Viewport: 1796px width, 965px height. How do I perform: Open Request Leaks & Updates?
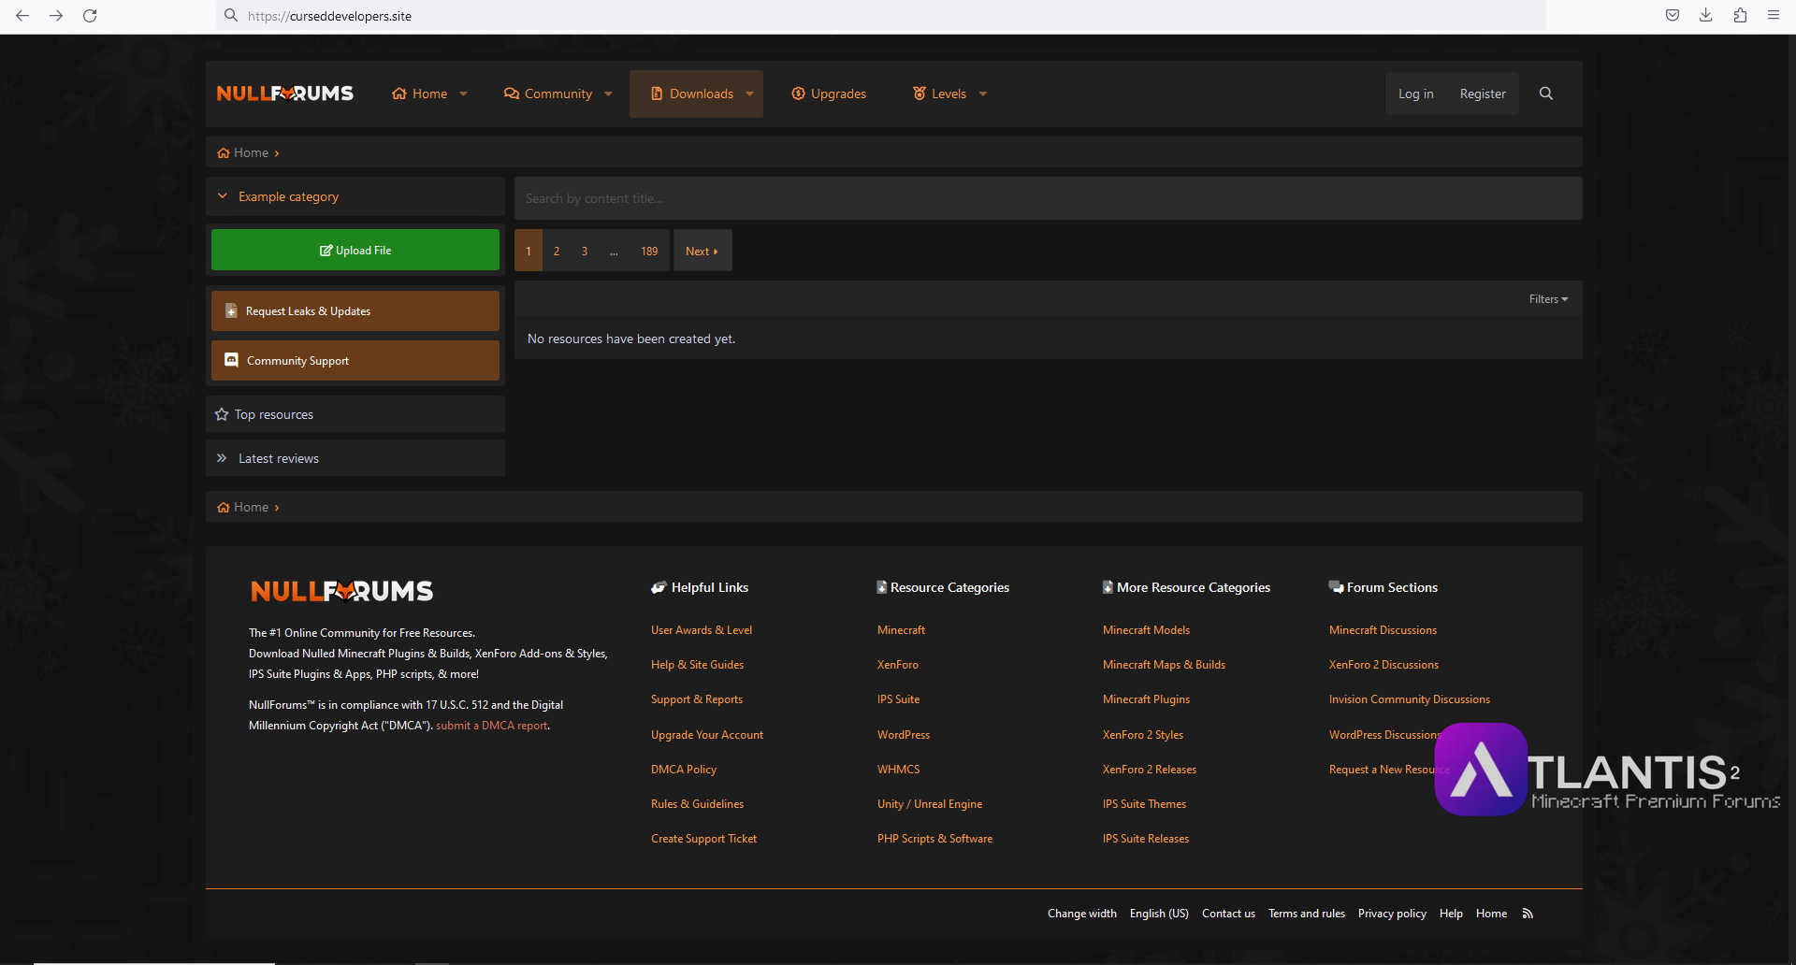click(355, 310)
